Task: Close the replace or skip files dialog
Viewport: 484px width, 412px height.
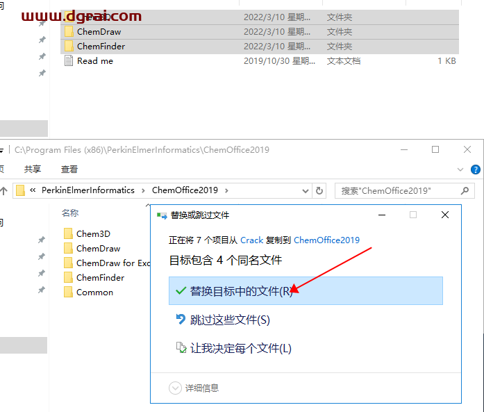Action: click(445, 215)
